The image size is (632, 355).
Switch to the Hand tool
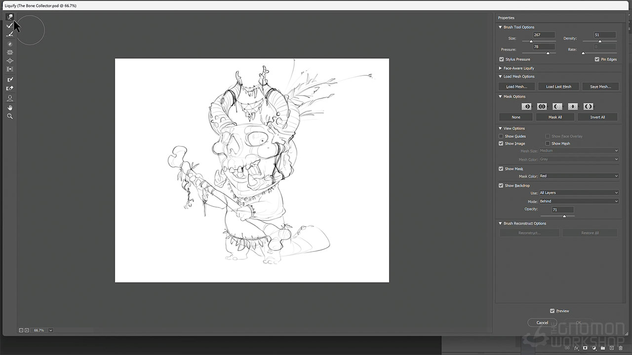[x=10, y=107]
